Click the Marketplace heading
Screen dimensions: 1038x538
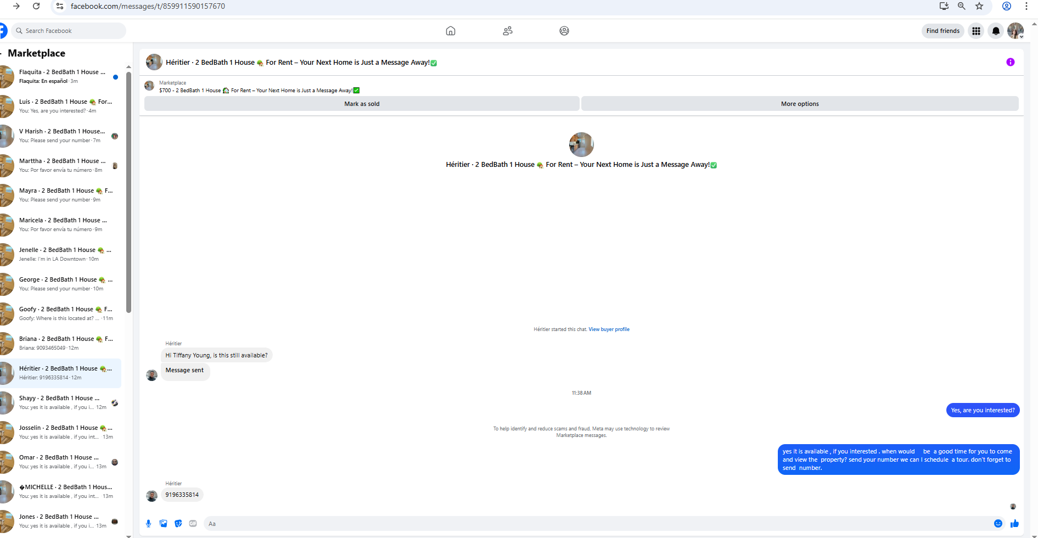[x=36, y=53]
